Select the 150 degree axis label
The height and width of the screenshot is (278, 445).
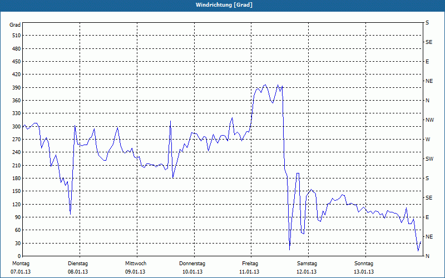tap(16, 191)
